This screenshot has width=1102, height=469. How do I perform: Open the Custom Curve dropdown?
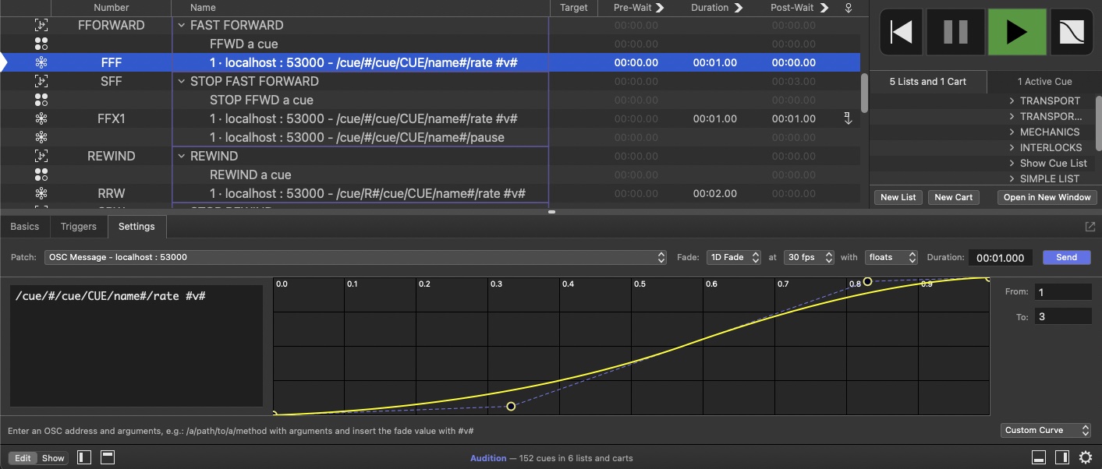(x=1045, y=430)
